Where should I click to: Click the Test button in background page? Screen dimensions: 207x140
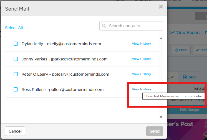(200, 50)
